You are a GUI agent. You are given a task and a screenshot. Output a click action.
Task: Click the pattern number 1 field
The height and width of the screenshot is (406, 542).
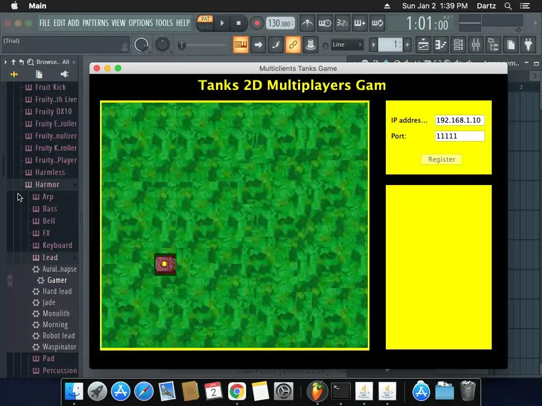pos(390,44)
